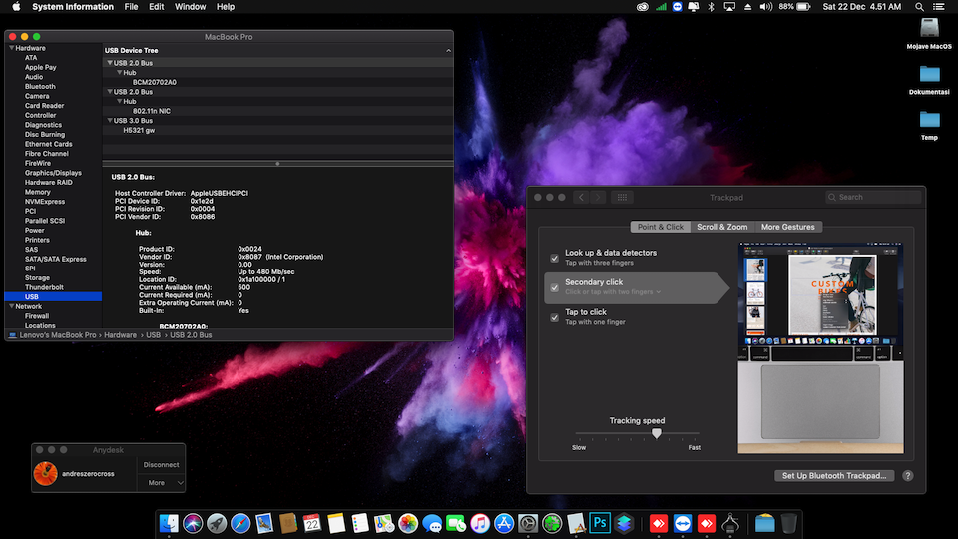This screenshot has height=539, width=958.
Task: Open Edit menu in menu bar
Action: [157, 7]
